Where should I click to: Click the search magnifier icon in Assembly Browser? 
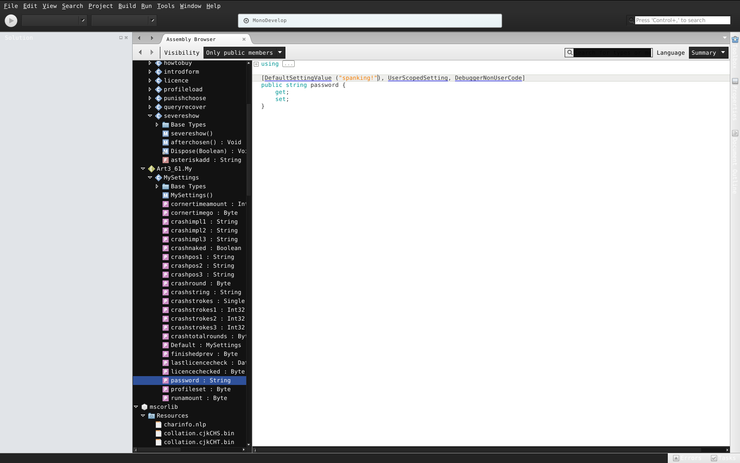click(570, 52)
